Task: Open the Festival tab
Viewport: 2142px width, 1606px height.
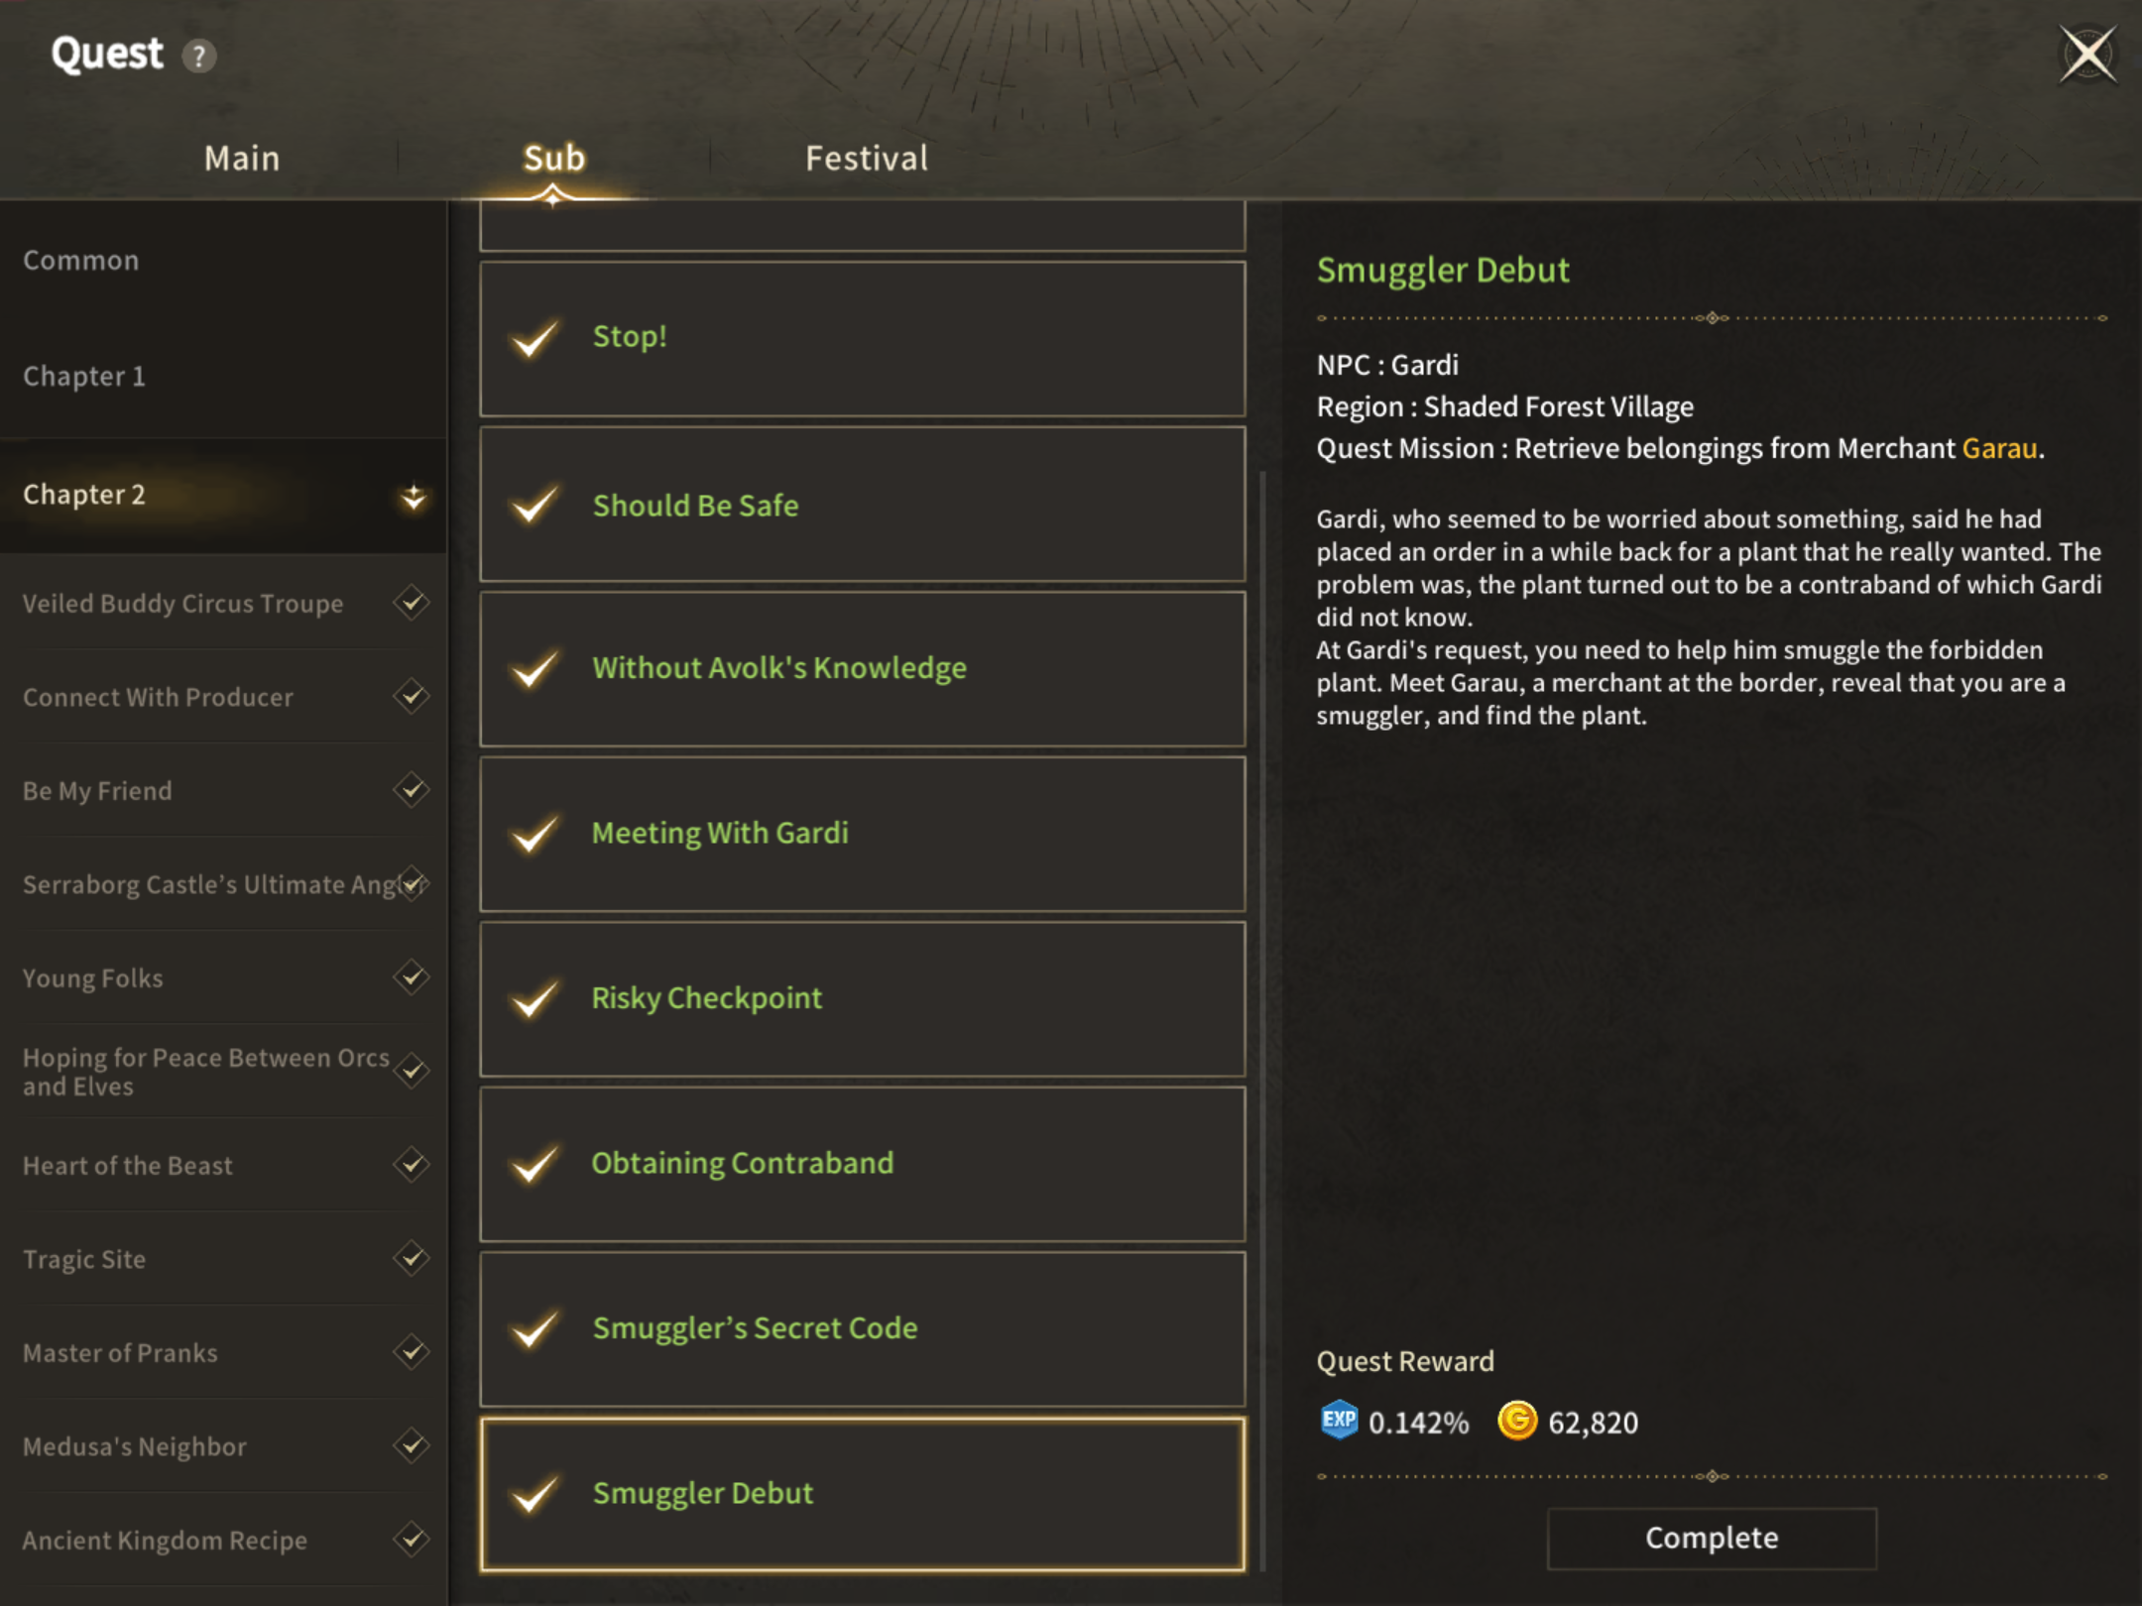Action: click(x=867, y=159)
